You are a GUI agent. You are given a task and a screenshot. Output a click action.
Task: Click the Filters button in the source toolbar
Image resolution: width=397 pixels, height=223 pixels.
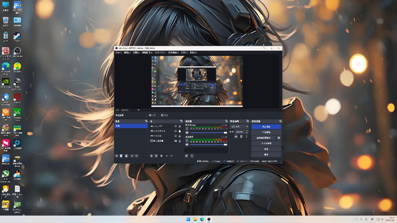pyautogui.click(x=165, y=115)
